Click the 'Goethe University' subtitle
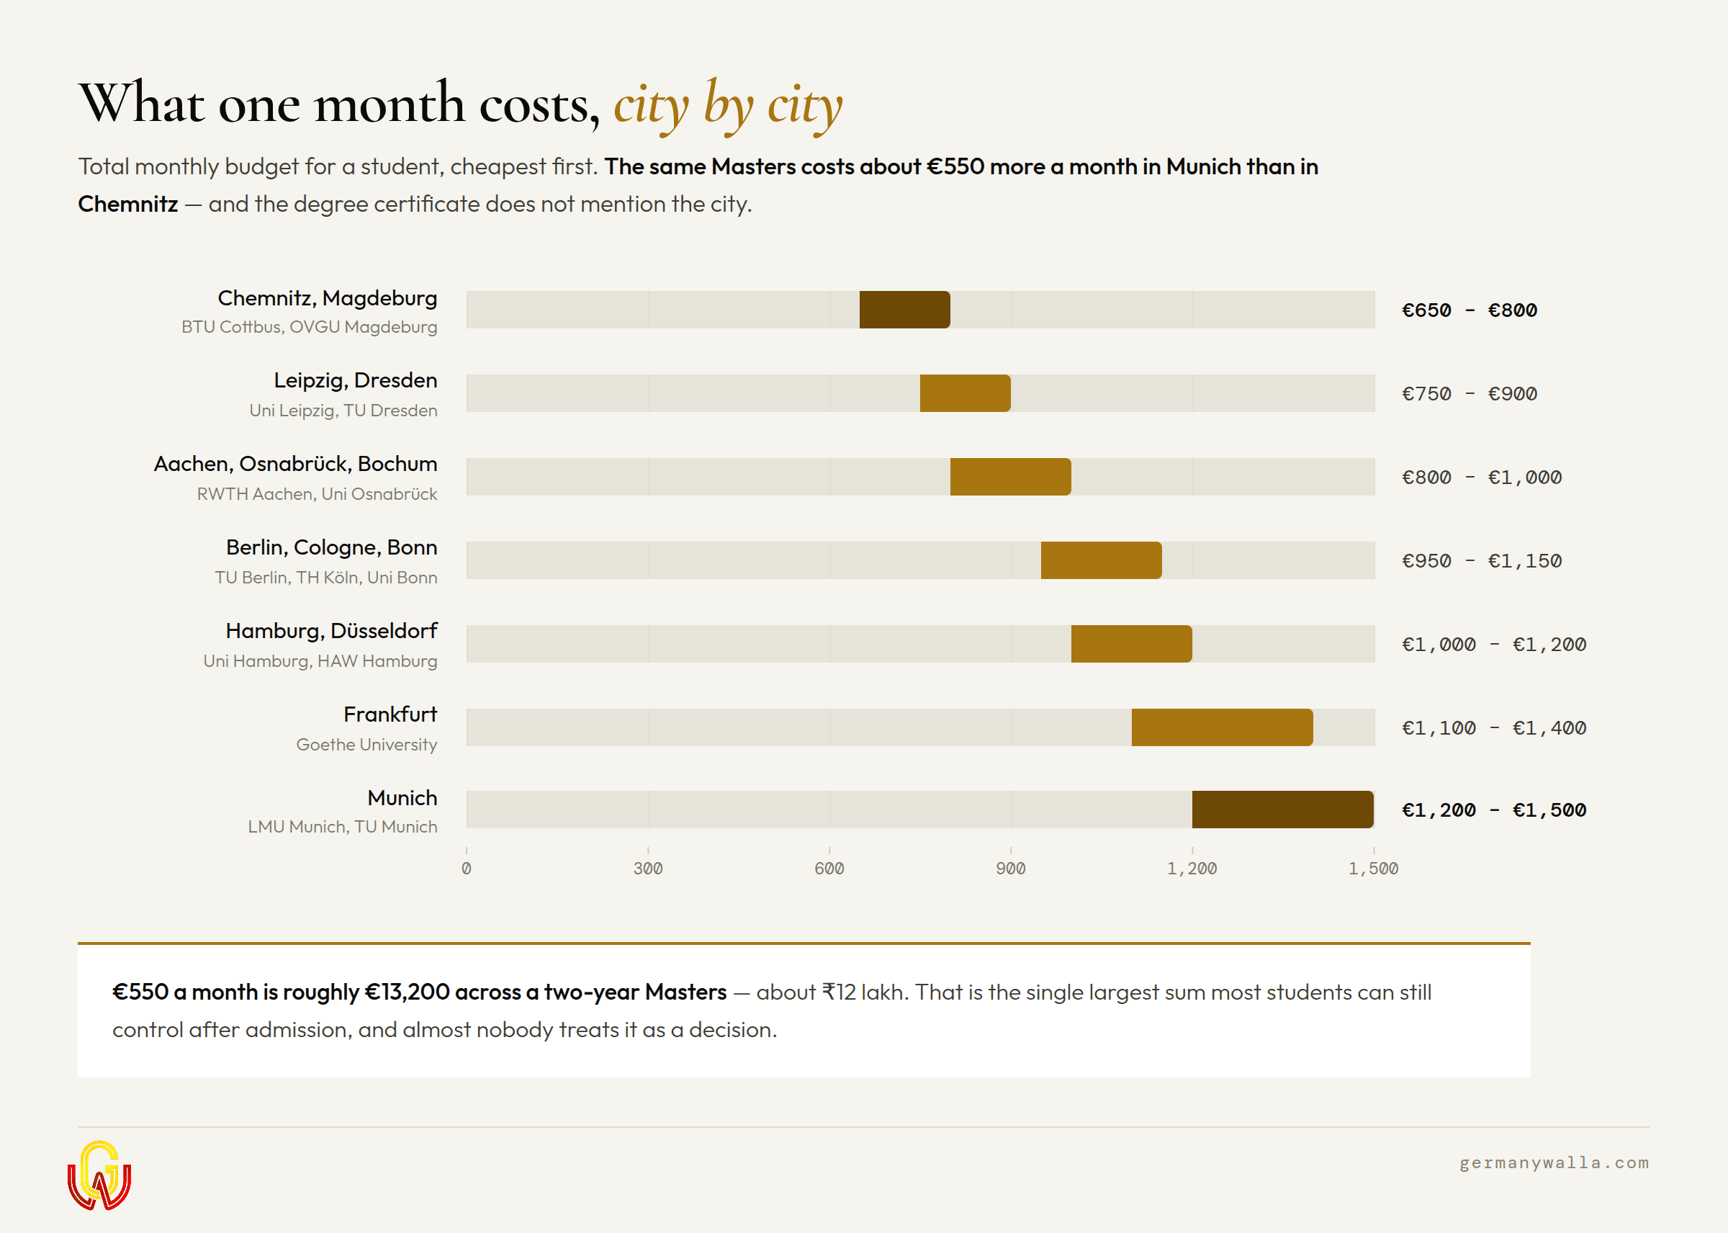 pyautogui.click(x=366, y=745)
